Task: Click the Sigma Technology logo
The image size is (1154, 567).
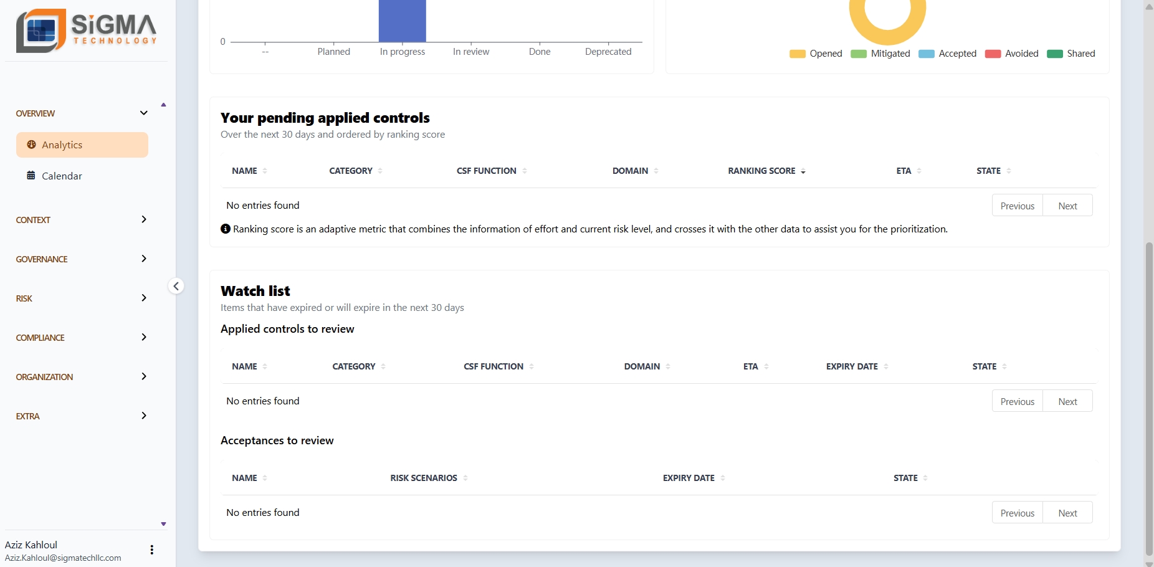Action: [86, 31]
